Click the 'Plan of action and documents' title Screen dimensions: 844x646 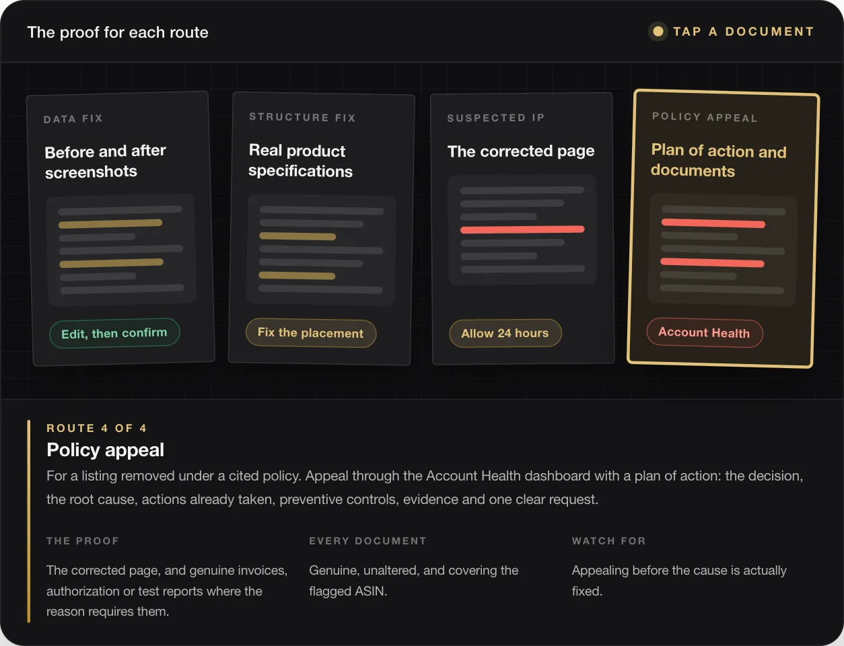click(x=718, y=161)
